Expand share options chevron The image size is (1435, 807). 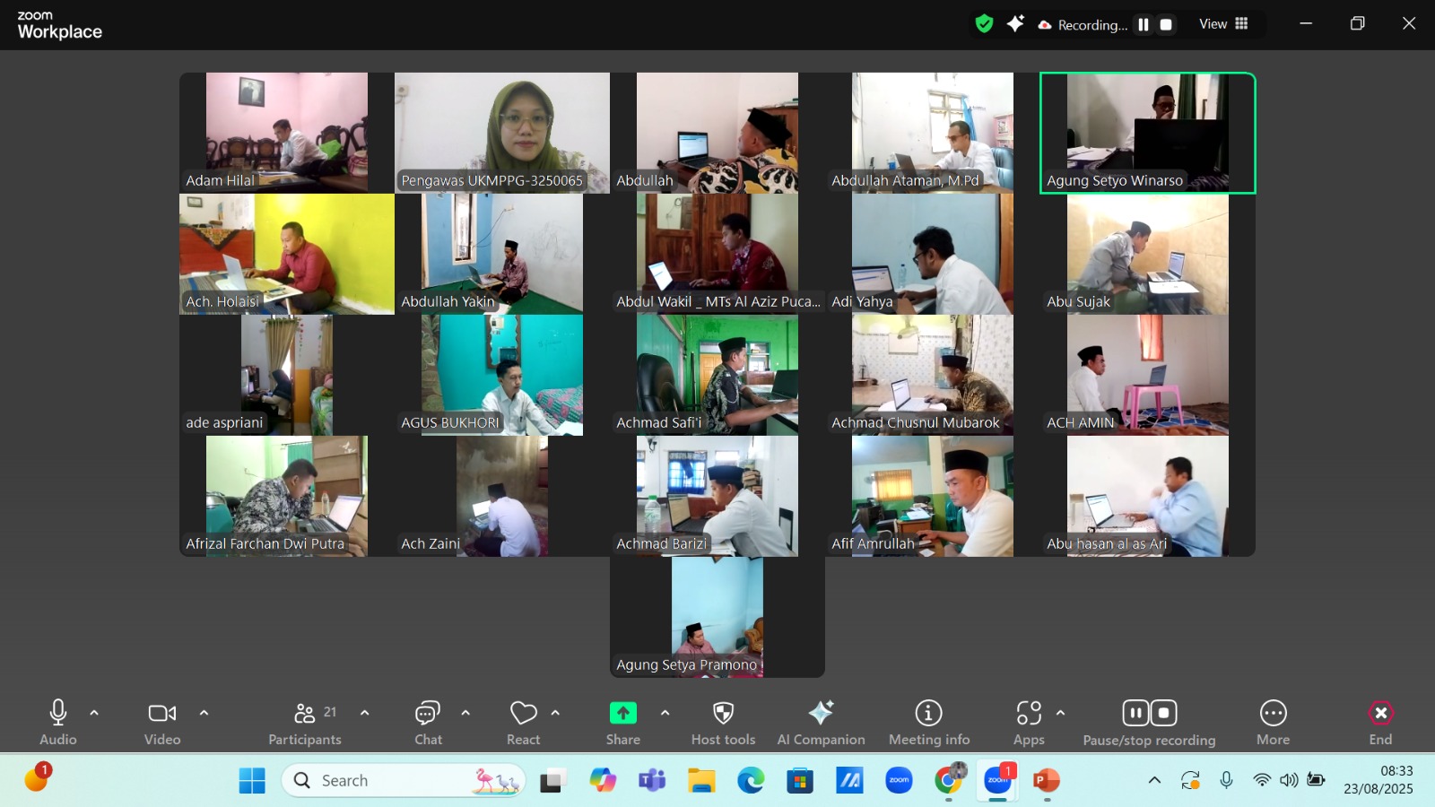click(x=665, y=713)
